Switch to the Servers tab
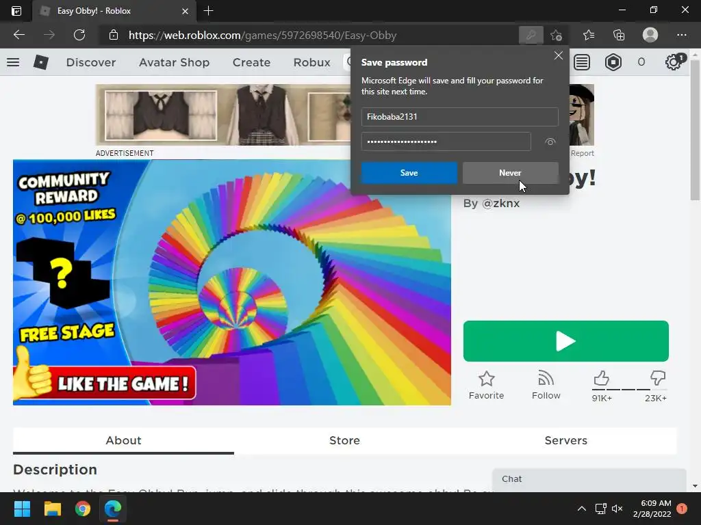Image resolution: width=701 pixels, height=525 pixels. 565,441
